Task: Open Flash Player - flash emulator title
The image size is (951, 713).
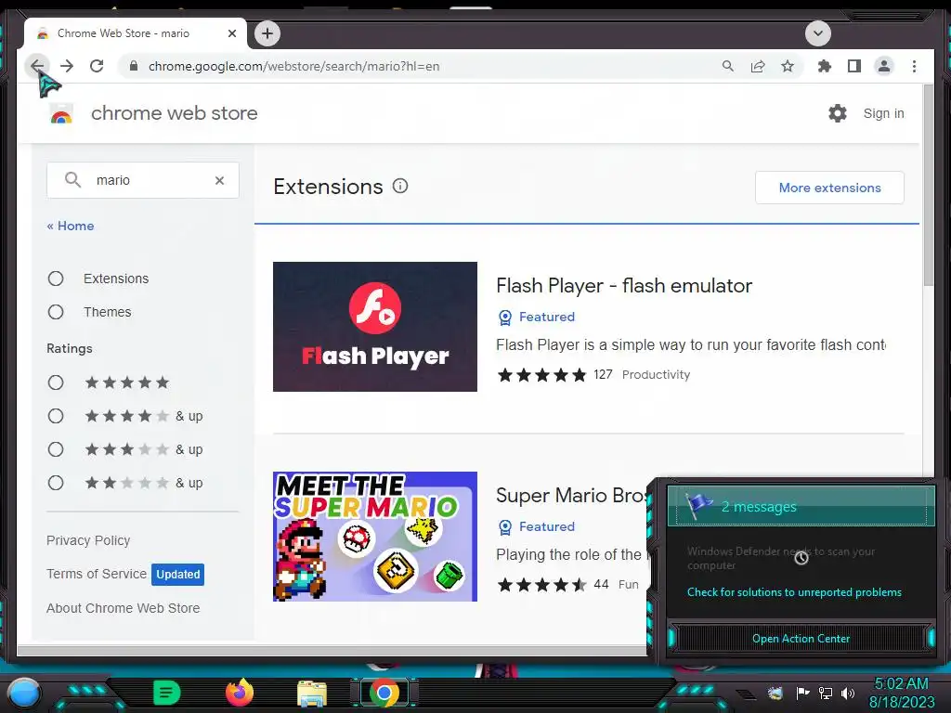Action: click(624, 286)
